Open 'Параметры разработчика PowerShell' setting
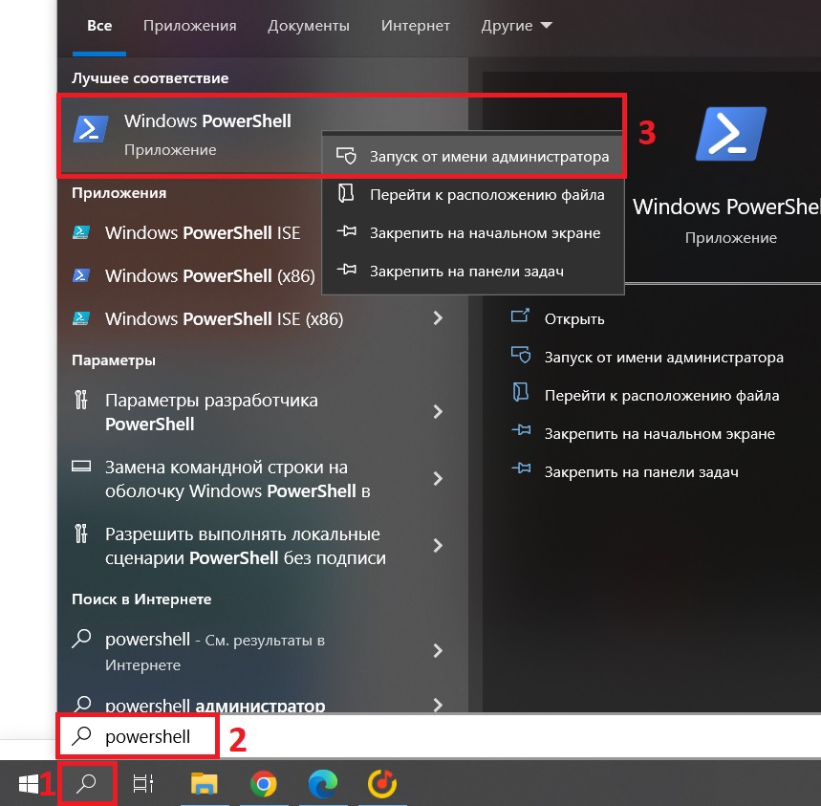 click(x=211, y=412)
